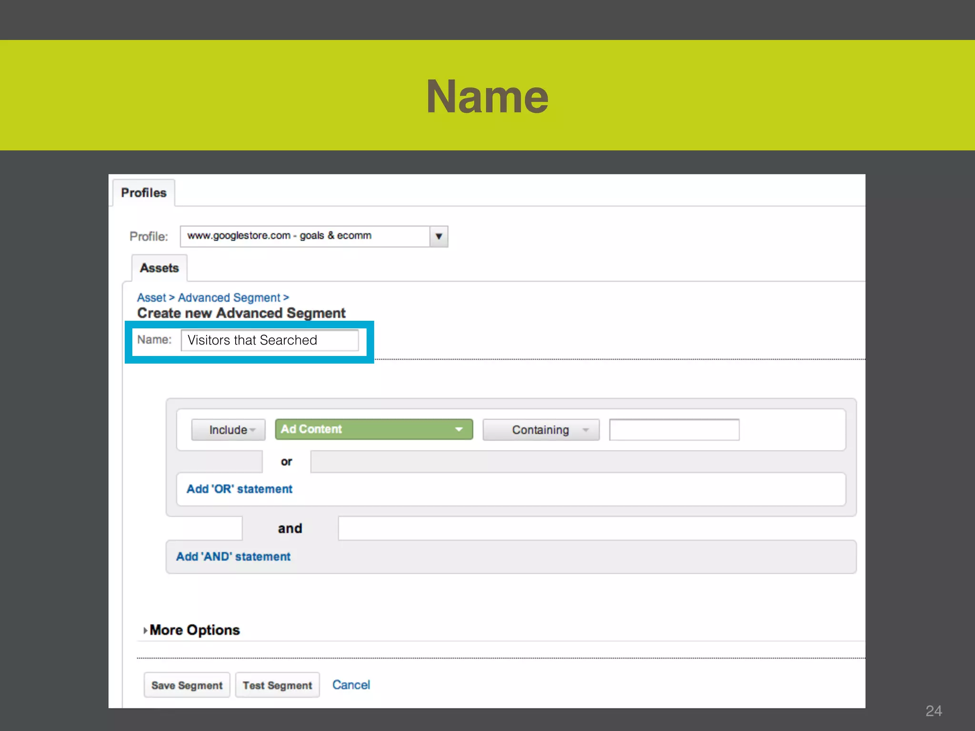Click the Cancel link
Viewport: 975px width, 731px height.
pos(351,685)
